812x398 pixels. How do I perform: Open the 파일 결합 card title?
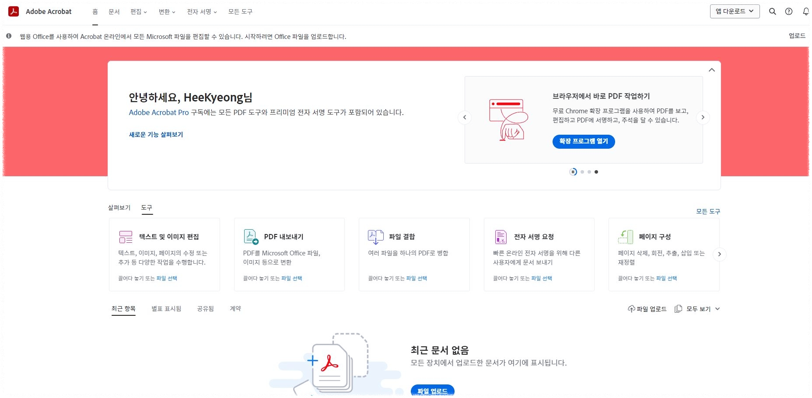[x=402, y=237]
